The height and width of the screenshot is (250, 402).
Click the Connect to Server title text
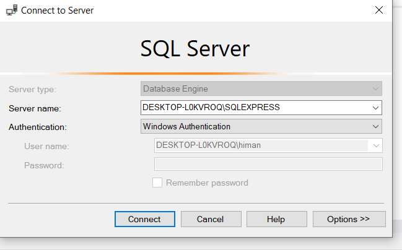click(57, 11)
